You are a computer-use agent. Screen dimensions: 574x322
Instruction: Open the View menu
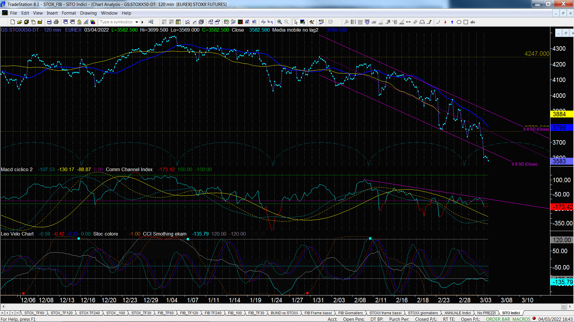coord(38,13)
